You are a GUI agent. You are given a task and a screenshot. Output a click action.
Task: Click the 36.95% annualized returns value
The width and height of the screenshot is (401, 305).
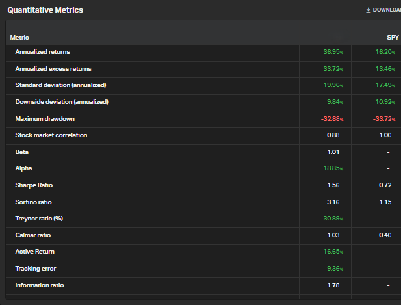coord(333,52)
